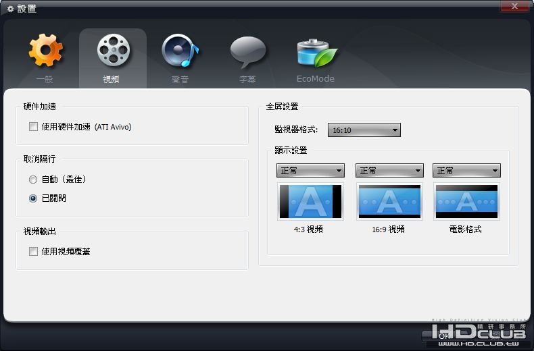Click the 16:9 視頻 label text
534x351 pixels.
point(388,230)
